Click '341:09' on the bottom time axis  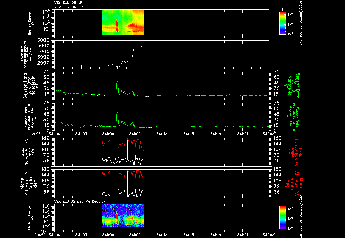135,235
